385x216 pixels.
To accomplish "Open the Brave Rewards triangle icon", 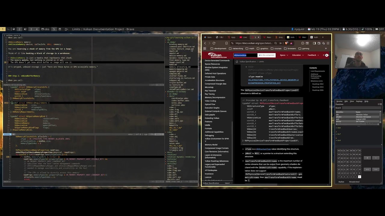I will (x=291, y=43).
